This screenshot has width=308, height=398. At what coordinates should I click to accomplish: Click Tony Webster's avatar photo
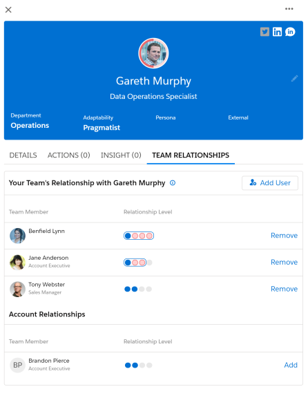point(17,289)
